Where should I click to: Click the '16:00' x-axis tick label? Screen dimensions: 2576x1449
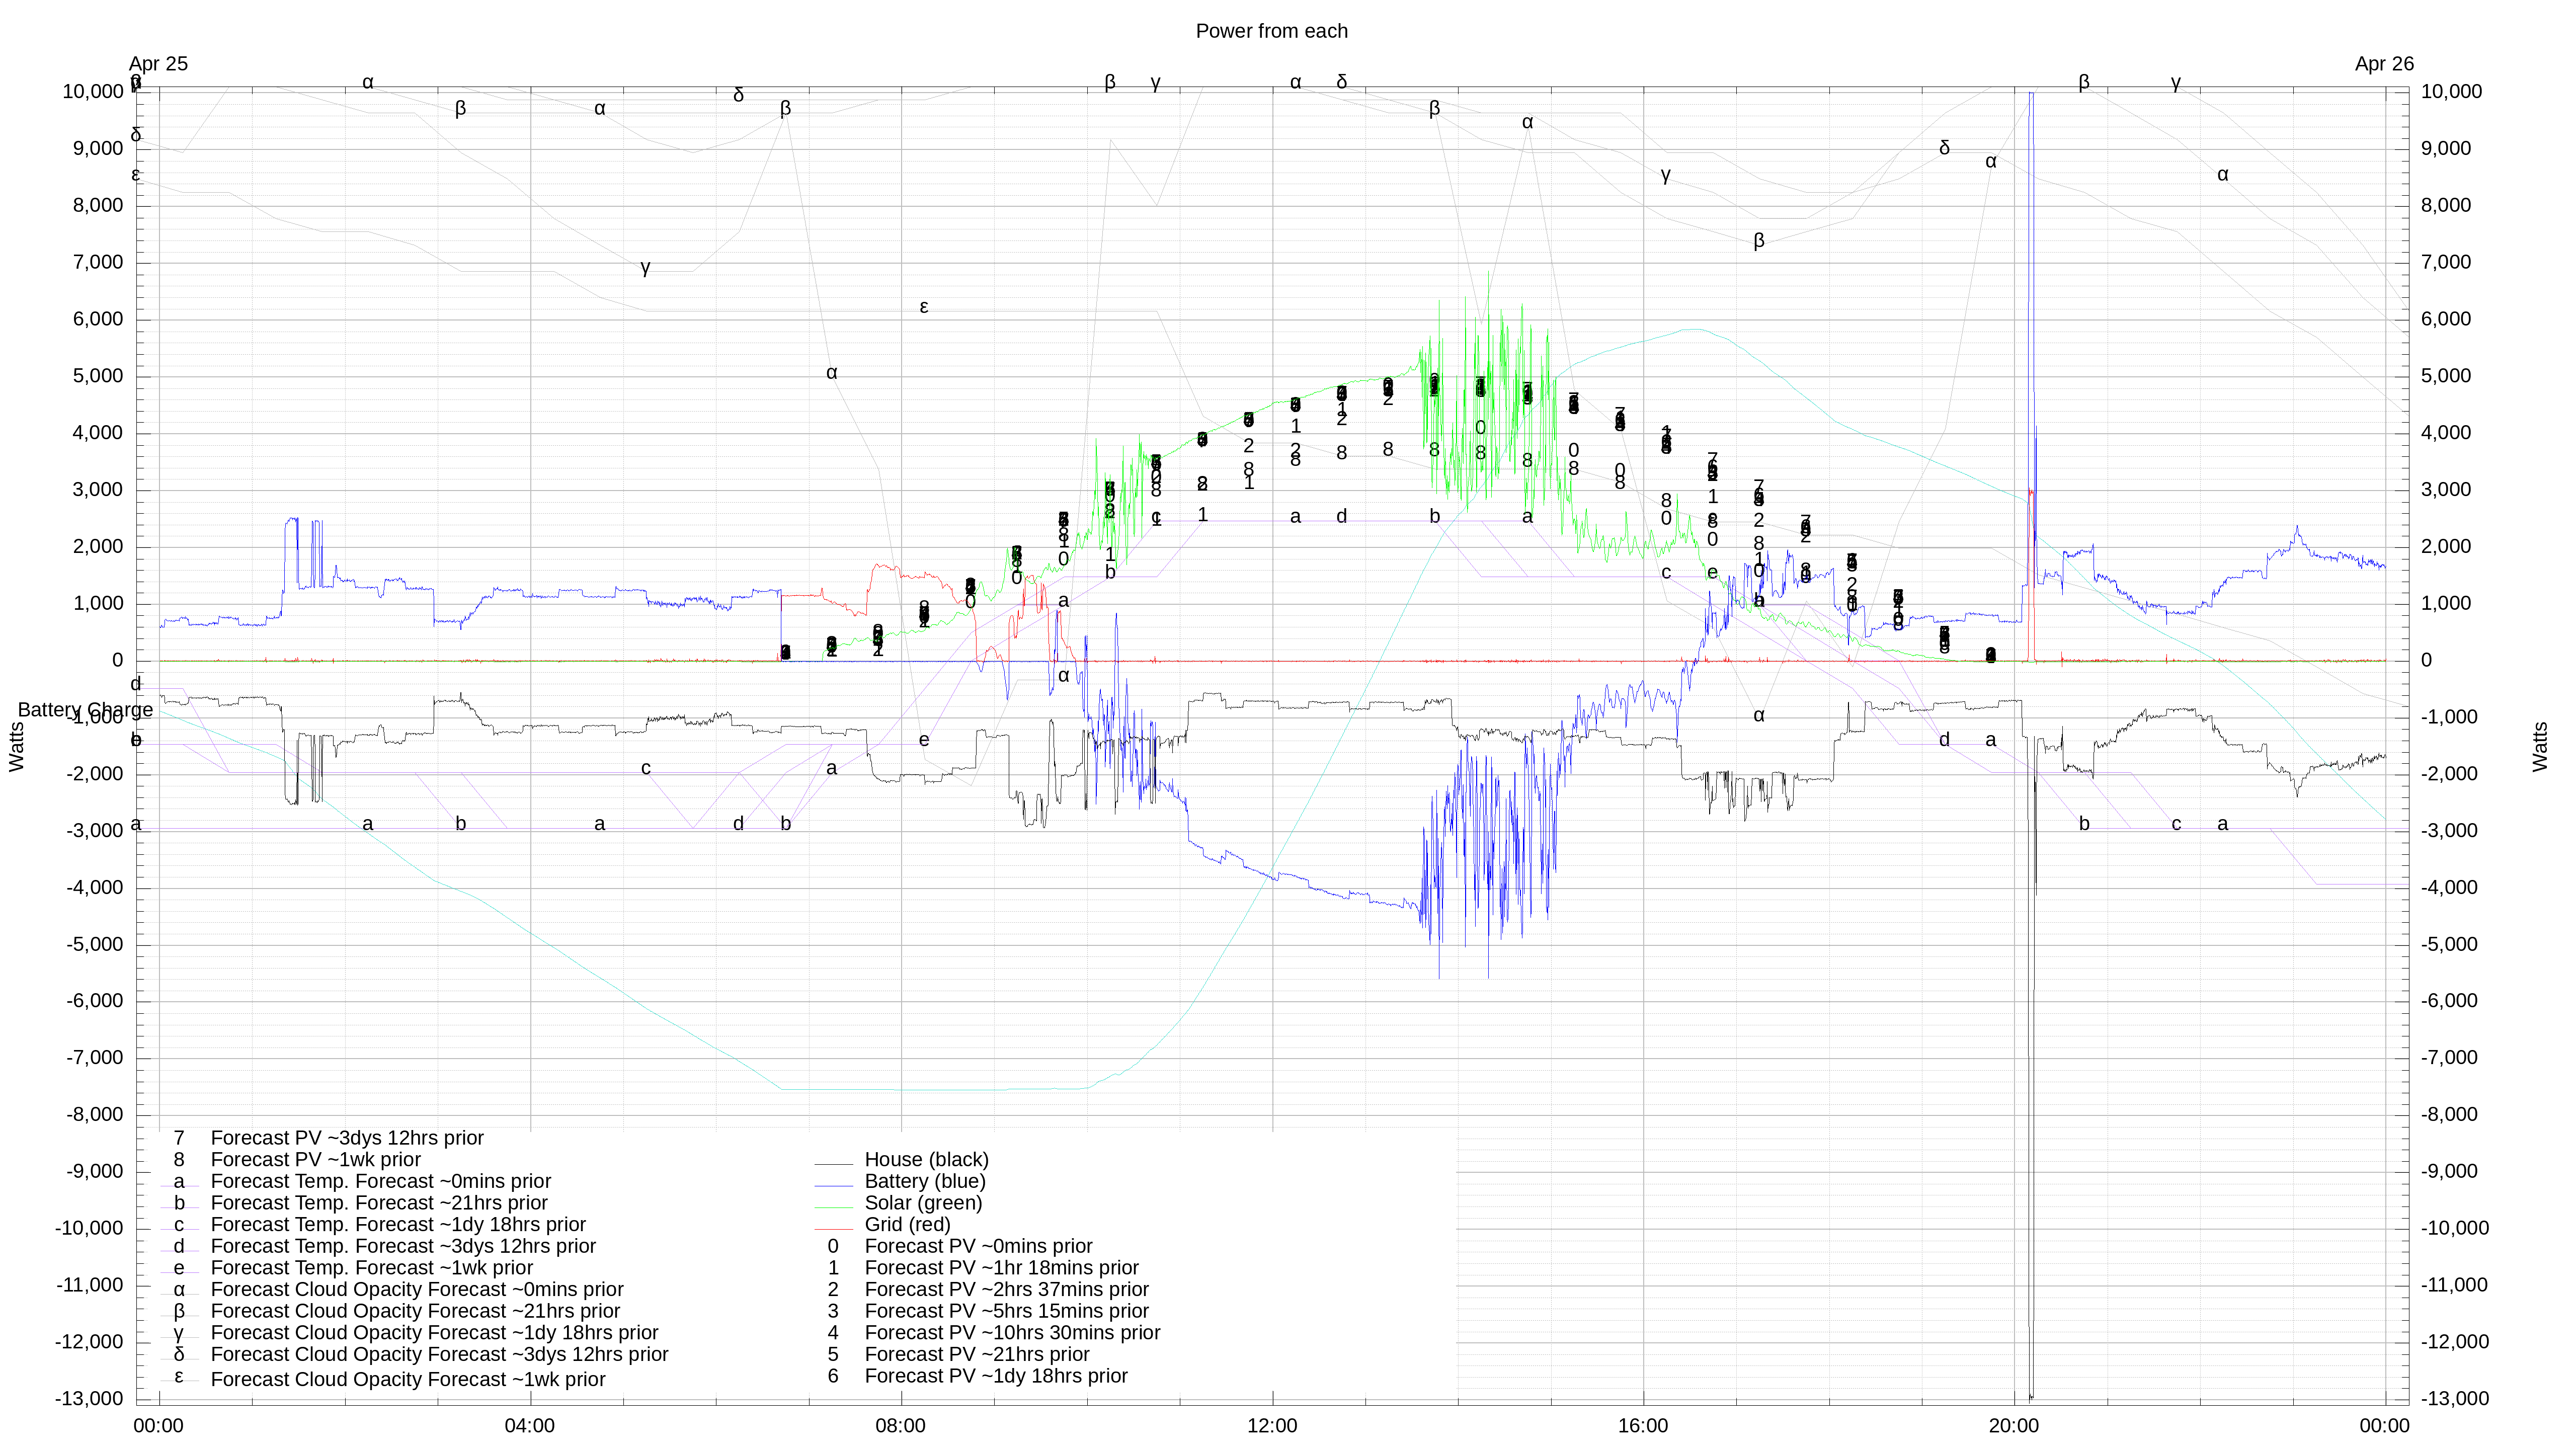(1643, 1426)
